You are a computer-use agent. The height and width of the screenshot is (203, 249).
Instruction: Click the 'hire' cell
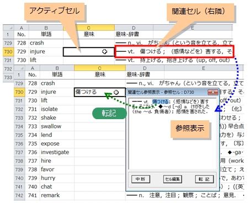point(57,161)
